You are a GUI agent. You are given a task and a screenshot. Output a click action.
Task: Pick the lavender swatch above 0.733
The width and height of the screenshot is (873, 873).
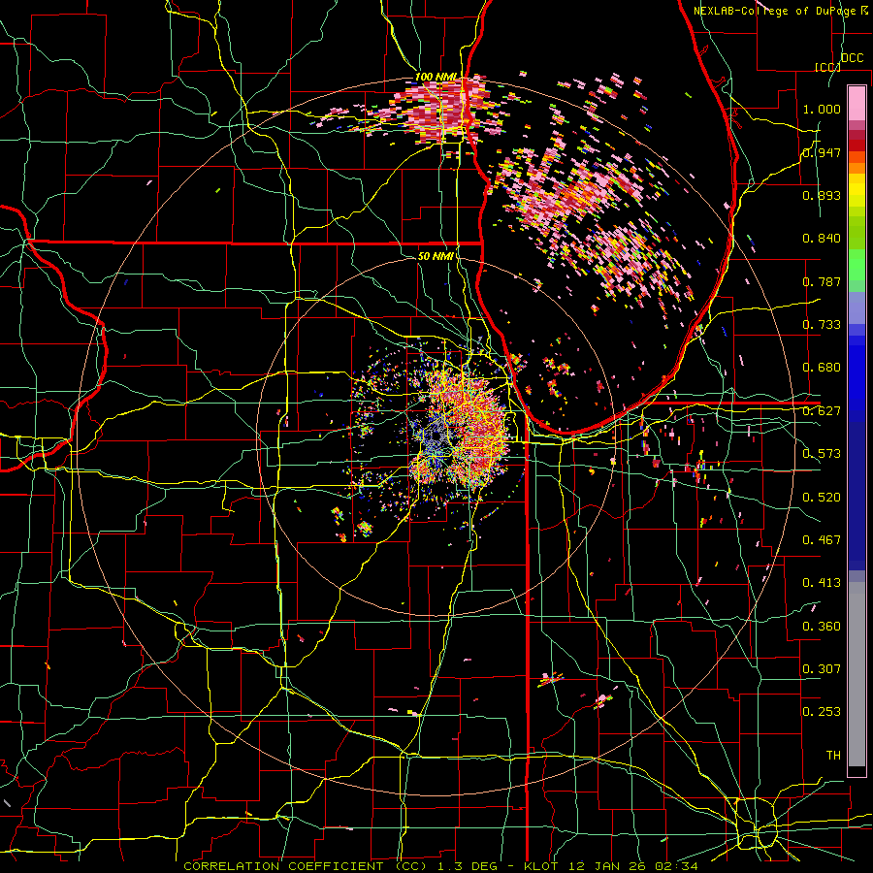[x=857, y=308]
